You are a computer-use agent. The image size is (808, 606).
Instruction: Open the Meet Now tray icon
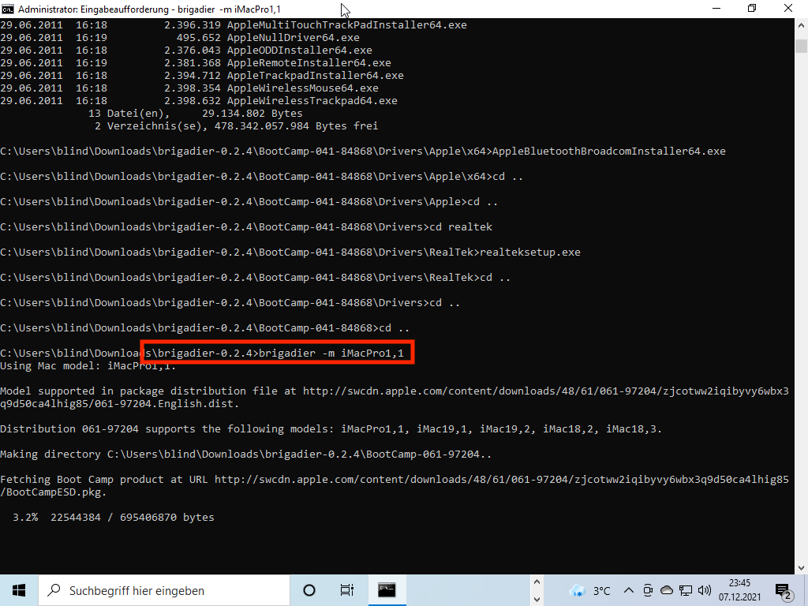tap(648, 590)
